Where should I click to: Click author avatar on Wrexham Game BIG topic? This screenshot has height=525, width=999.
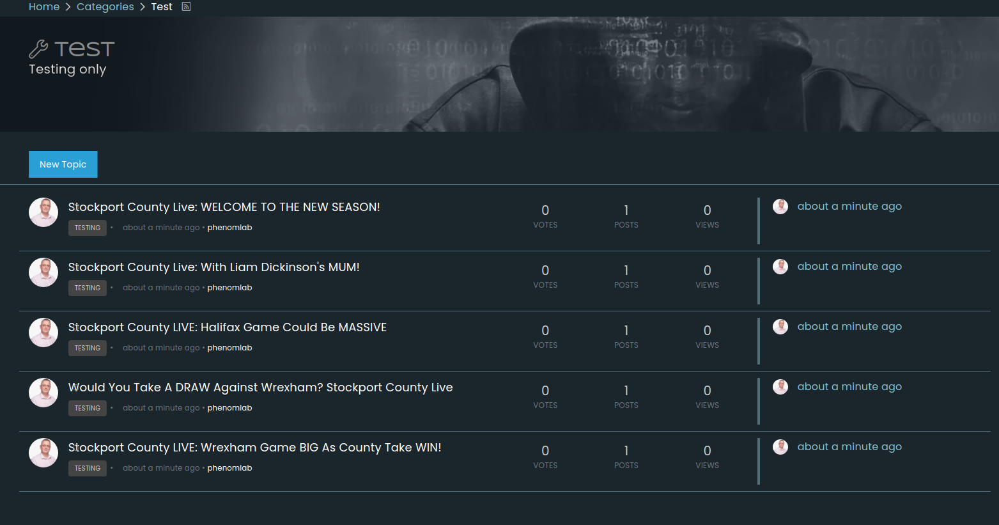43,453
